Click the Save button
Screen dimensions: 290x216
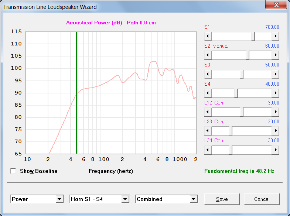222,199
